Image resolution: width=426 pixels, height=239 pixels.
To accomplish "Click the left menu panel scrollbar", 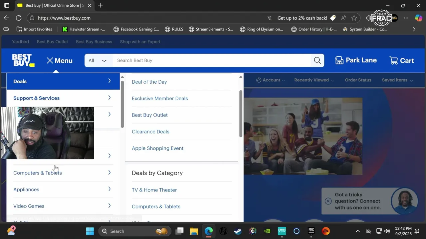I will 122,104.
